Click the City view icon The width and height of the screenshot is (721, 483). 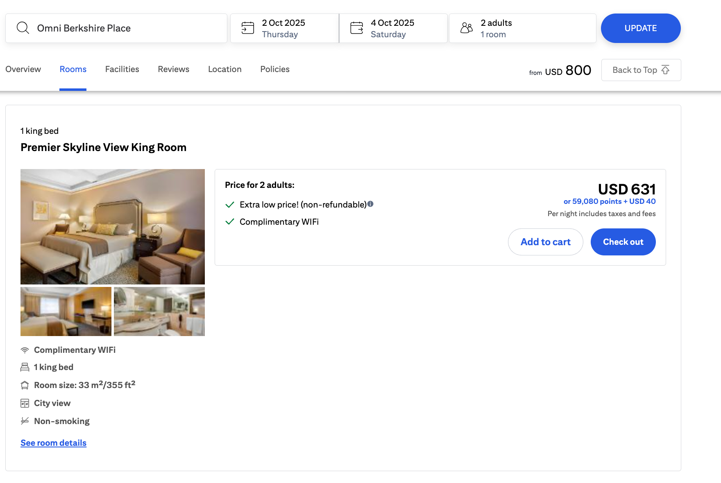[25, 403]
